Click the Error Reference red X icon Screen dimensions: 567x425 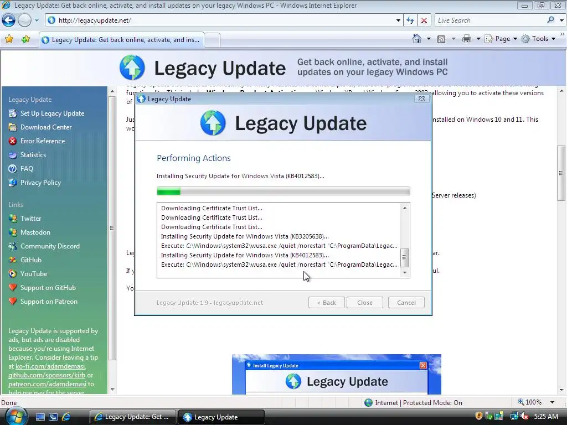point(13,141)
